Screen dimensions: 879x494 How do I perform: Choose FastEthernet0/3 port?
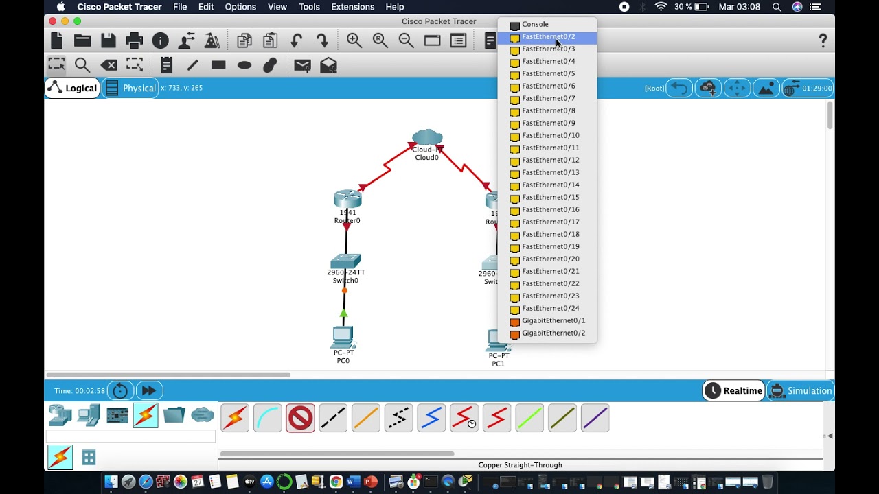click(547, 49)
